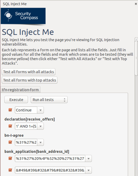Click the vertical scrollbar thumb
This screenshot has width=138, height=176.
tap(136, 58)
